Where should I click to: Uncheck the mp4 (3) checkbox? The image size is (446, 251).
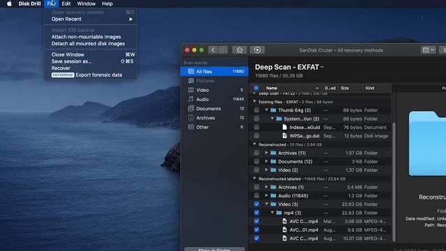[x=256, y=213]
